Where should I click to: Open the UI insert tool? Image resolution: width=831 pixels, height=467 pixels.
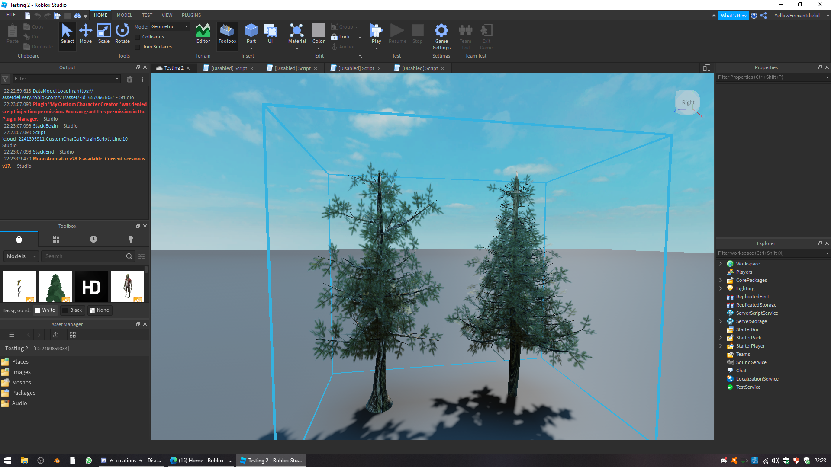point(271,34)
